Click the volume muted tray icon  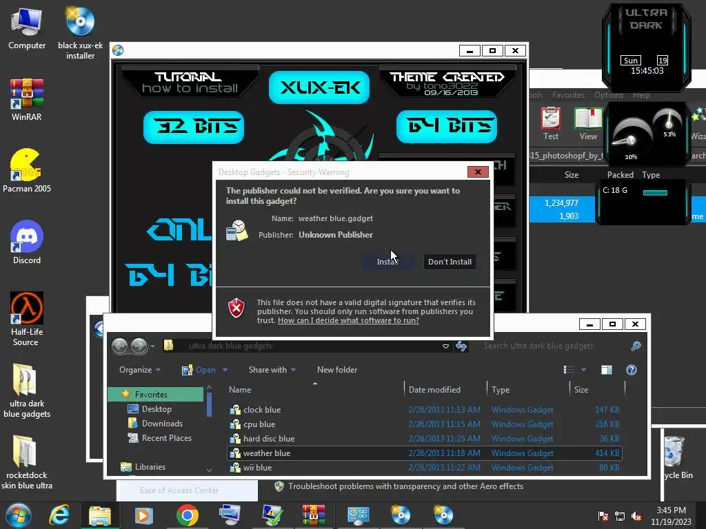coord(636,516)
